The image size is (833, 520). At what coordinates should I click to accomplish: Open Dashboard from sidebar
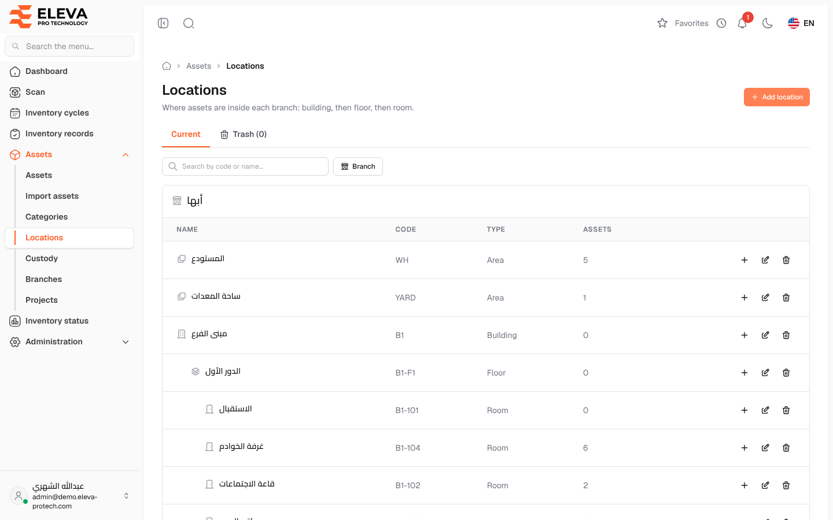[x=69, y=71]
